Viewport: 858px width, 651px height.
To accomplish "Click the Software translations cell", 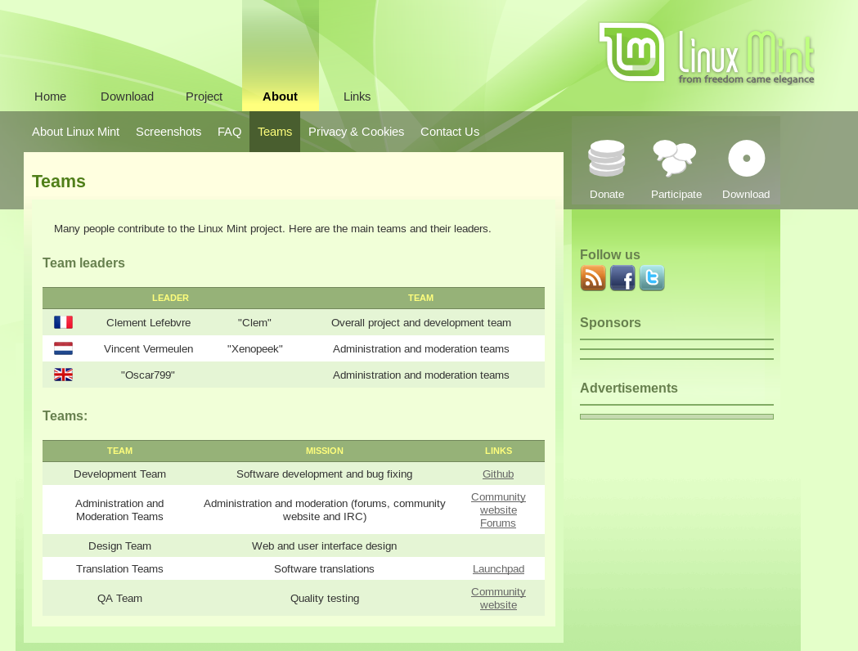I will (x=325, y=569).
